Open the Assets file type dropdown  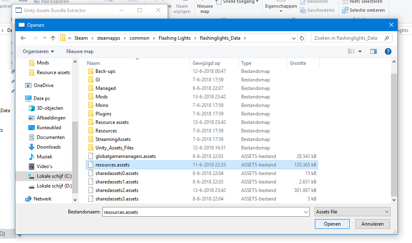click(x=353, y=212)
